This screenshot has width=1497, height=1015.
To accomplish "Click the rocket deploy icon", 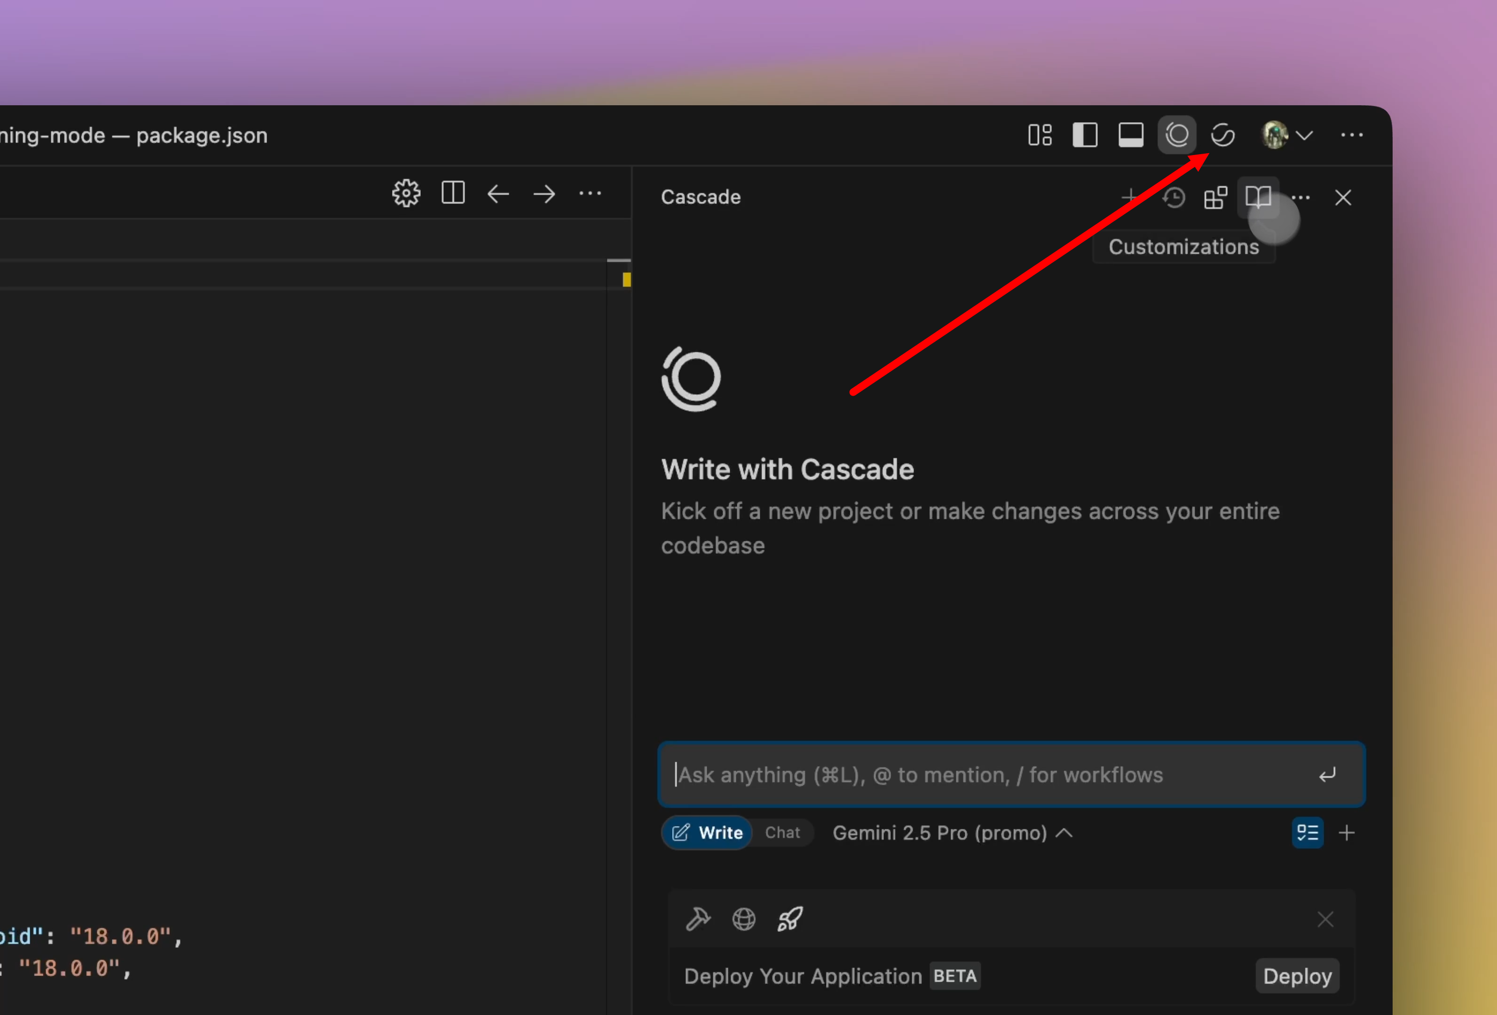I will 790,919.
